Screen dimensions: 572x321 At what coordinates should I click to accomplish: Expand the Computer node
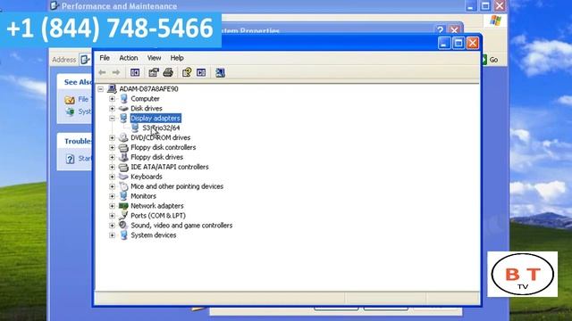[x=112, y=99]
